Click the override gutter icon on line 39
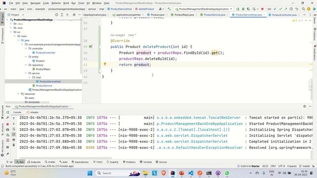Image resolution: width=317 pixels, height=178 pixels. (91, 46)
